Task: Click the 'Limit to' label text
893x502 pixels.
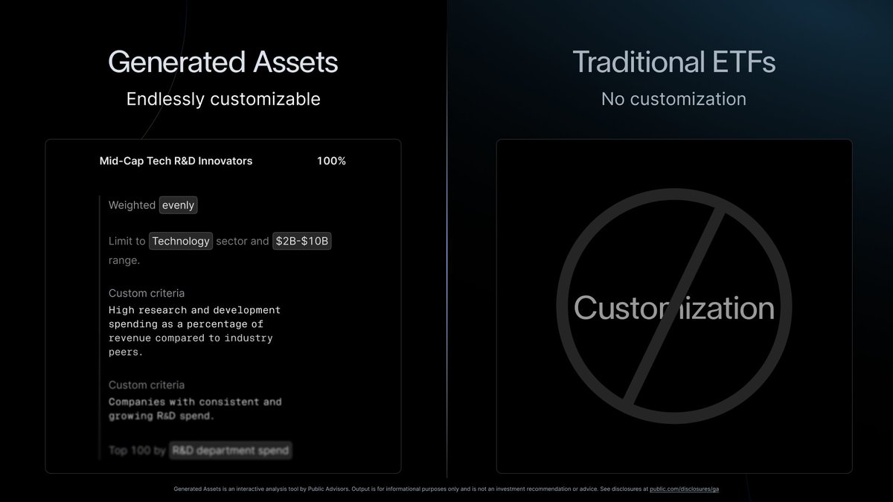Action: (127, 241)
